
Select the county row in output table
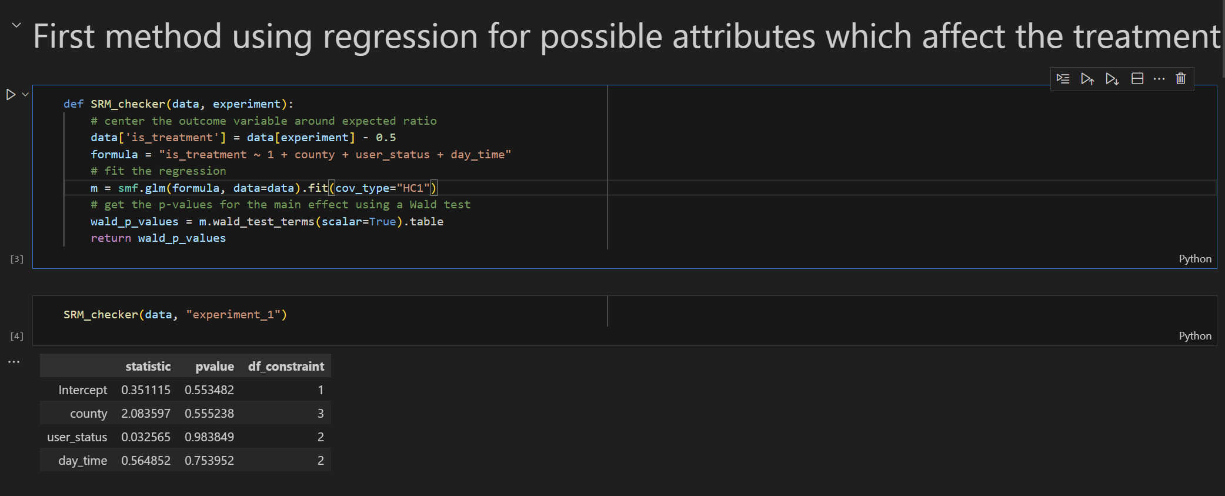click(185, 413)
